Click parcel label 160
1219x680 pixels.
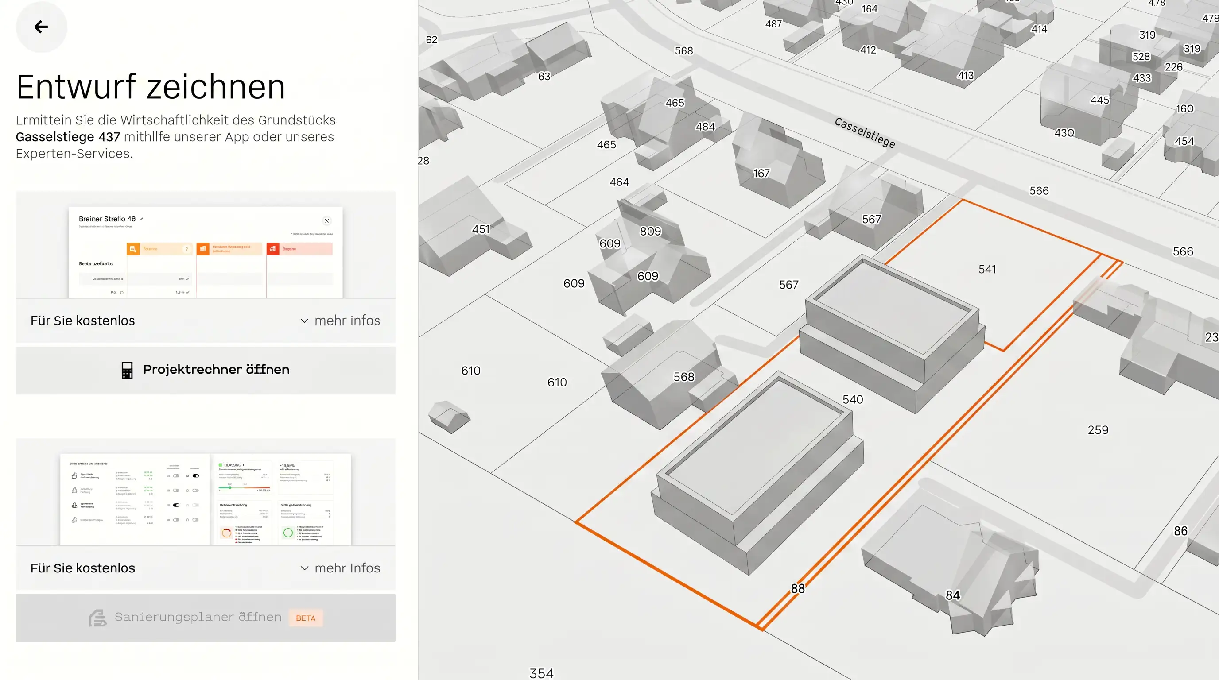click(1185, 109)
